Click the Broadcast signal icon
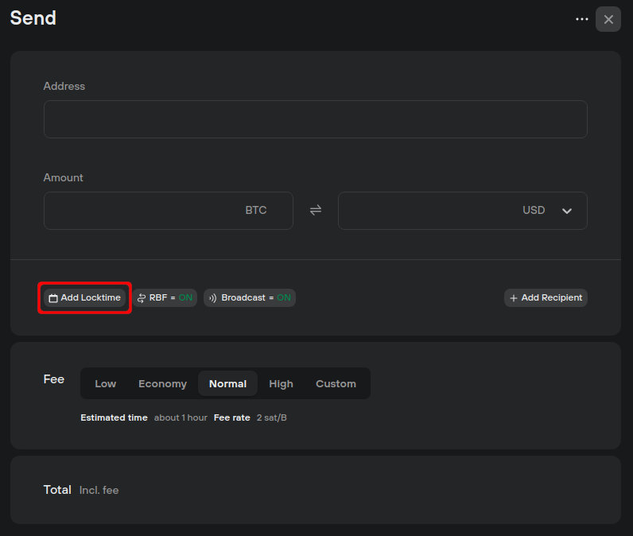 (213, 298)
